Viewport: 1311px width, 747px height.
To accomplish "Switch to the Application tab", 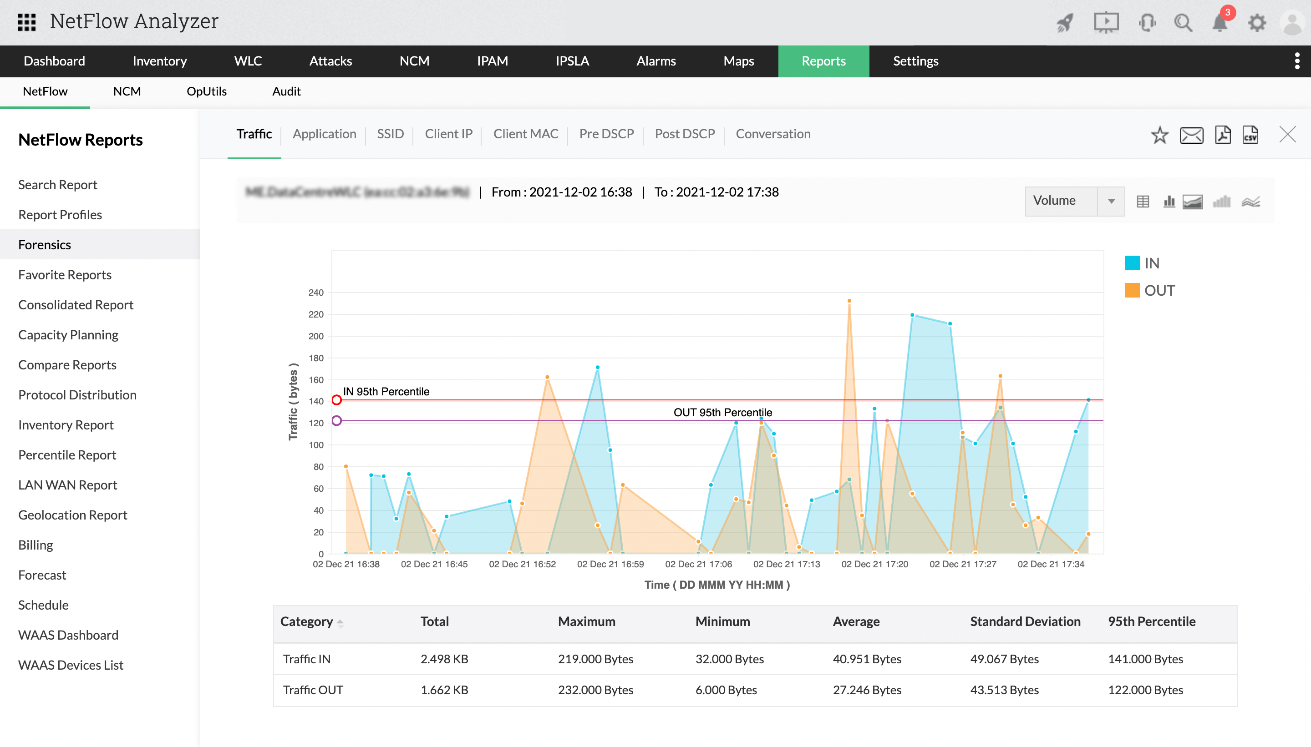I will coord(325,134).
